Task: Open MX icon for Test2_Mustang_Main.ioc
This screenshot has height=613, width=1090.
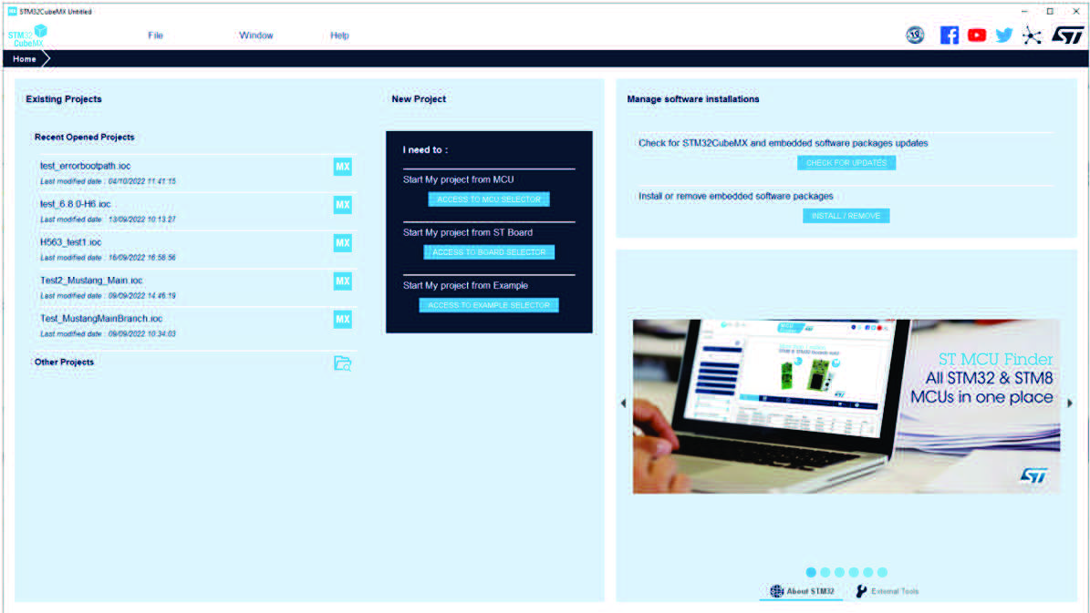Action: (x=342, y=281)
